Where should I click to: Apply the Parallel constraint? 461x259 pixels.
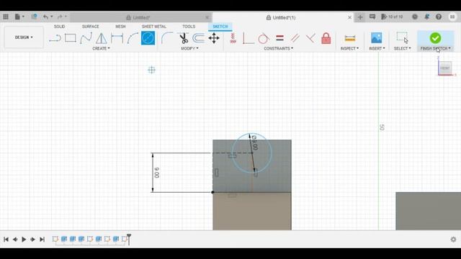coord(295,38)
